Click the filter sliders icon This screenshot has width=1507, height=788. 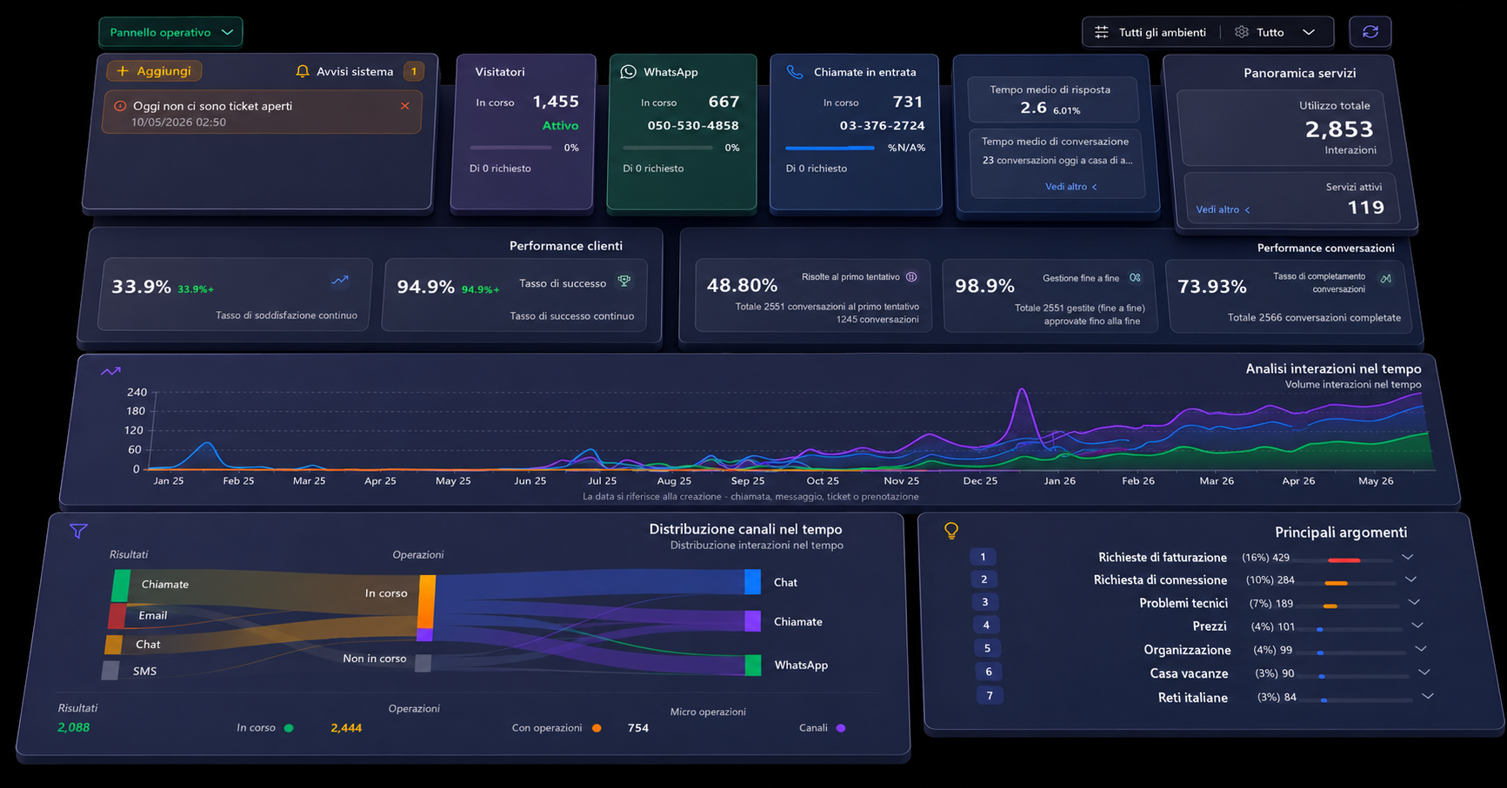tap(1101, 32)
